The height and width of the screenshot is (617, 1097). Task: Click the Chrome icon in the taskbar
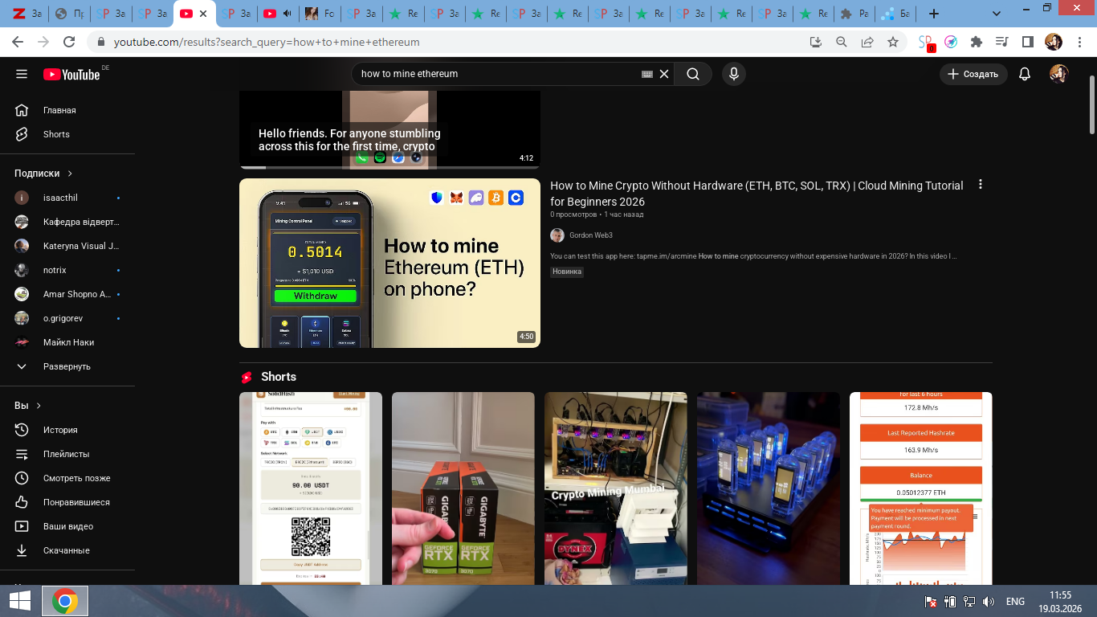point(65,601)
